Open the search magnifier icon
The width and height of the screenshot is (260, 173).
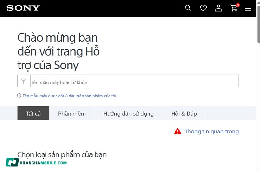click(188, 8)
